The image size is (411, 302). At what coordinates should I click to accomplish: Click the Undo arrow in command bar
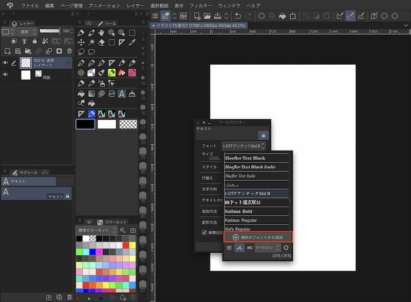tap(238, 16)
